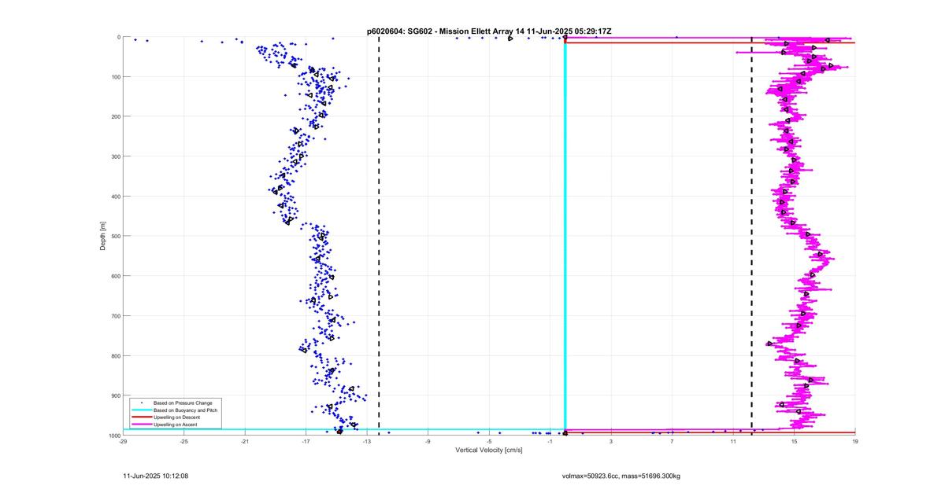Click the x-axis tick label '-21'

point(245,441)
